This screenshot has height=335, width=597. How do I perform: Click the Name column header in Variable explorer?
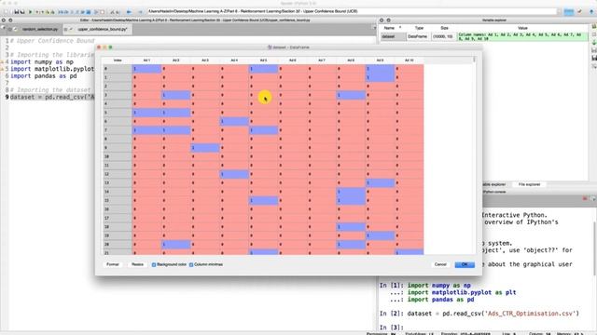(x=389, y=28)
